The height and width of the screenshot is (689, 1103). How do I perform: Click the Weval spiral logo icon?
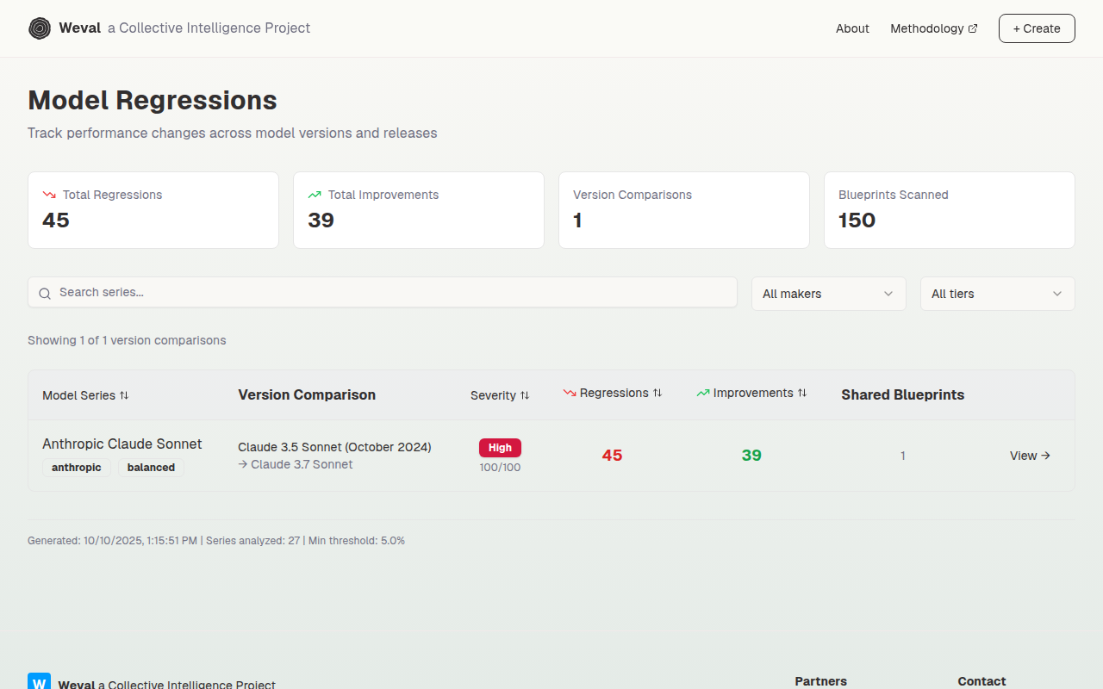coord(40,28)
